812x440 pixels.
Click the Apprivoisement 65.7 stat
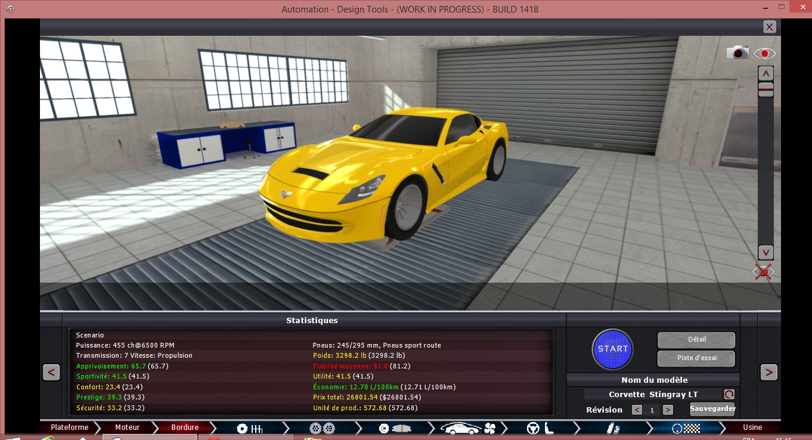coord(122,366)
